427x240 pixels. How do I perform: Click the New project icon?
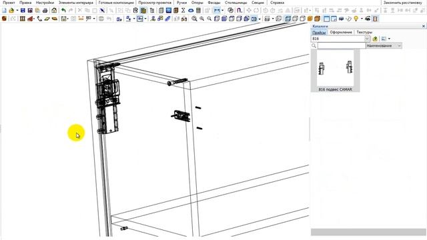(5, 11)
